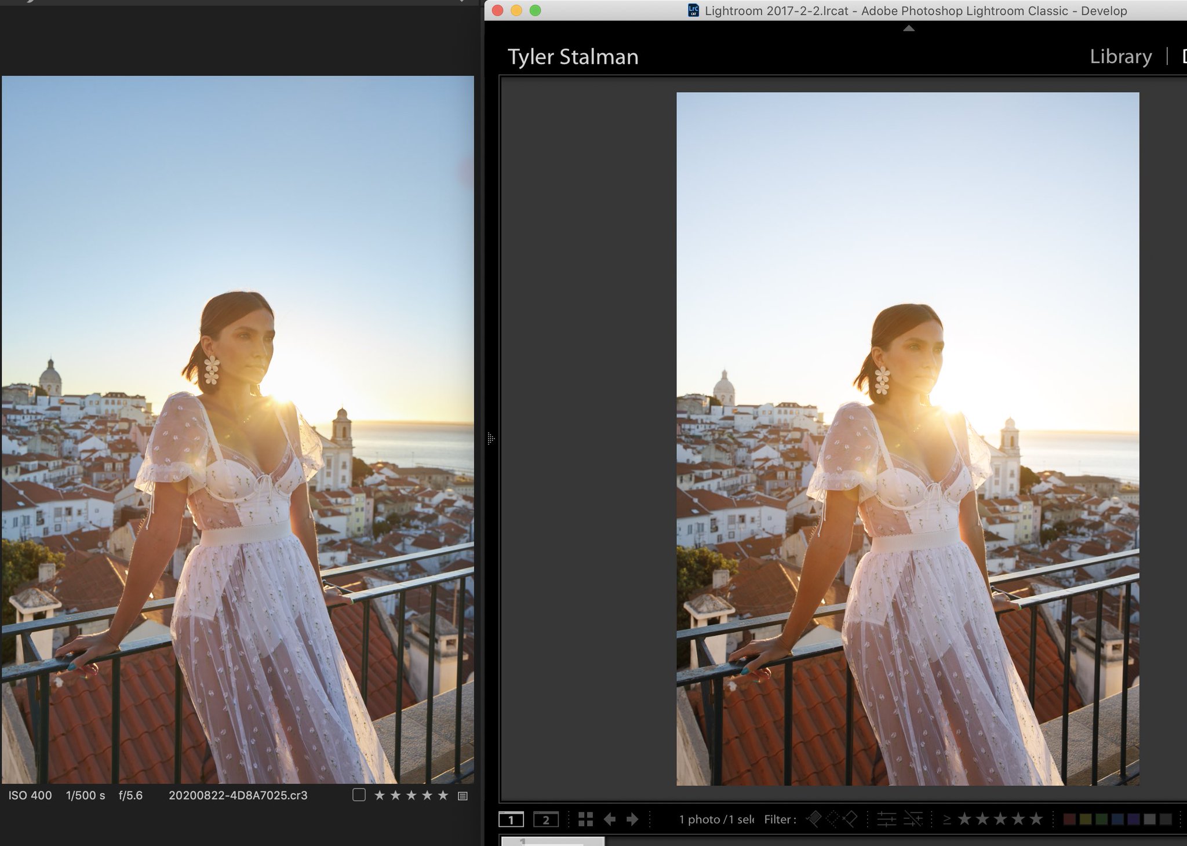Click the Tyler Stalman identity plate
This screenshot has height=846, width=1187.
[x=573, y=57]
